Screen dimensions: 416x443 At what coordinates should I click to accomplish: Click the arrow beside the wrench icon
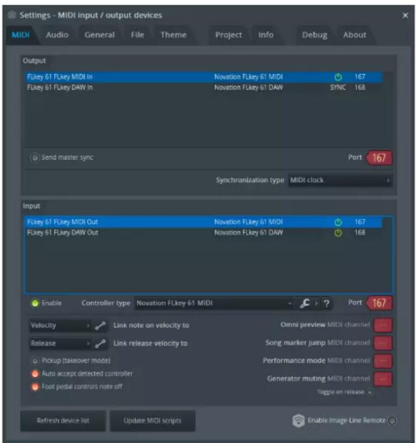(x=316, y=304)
